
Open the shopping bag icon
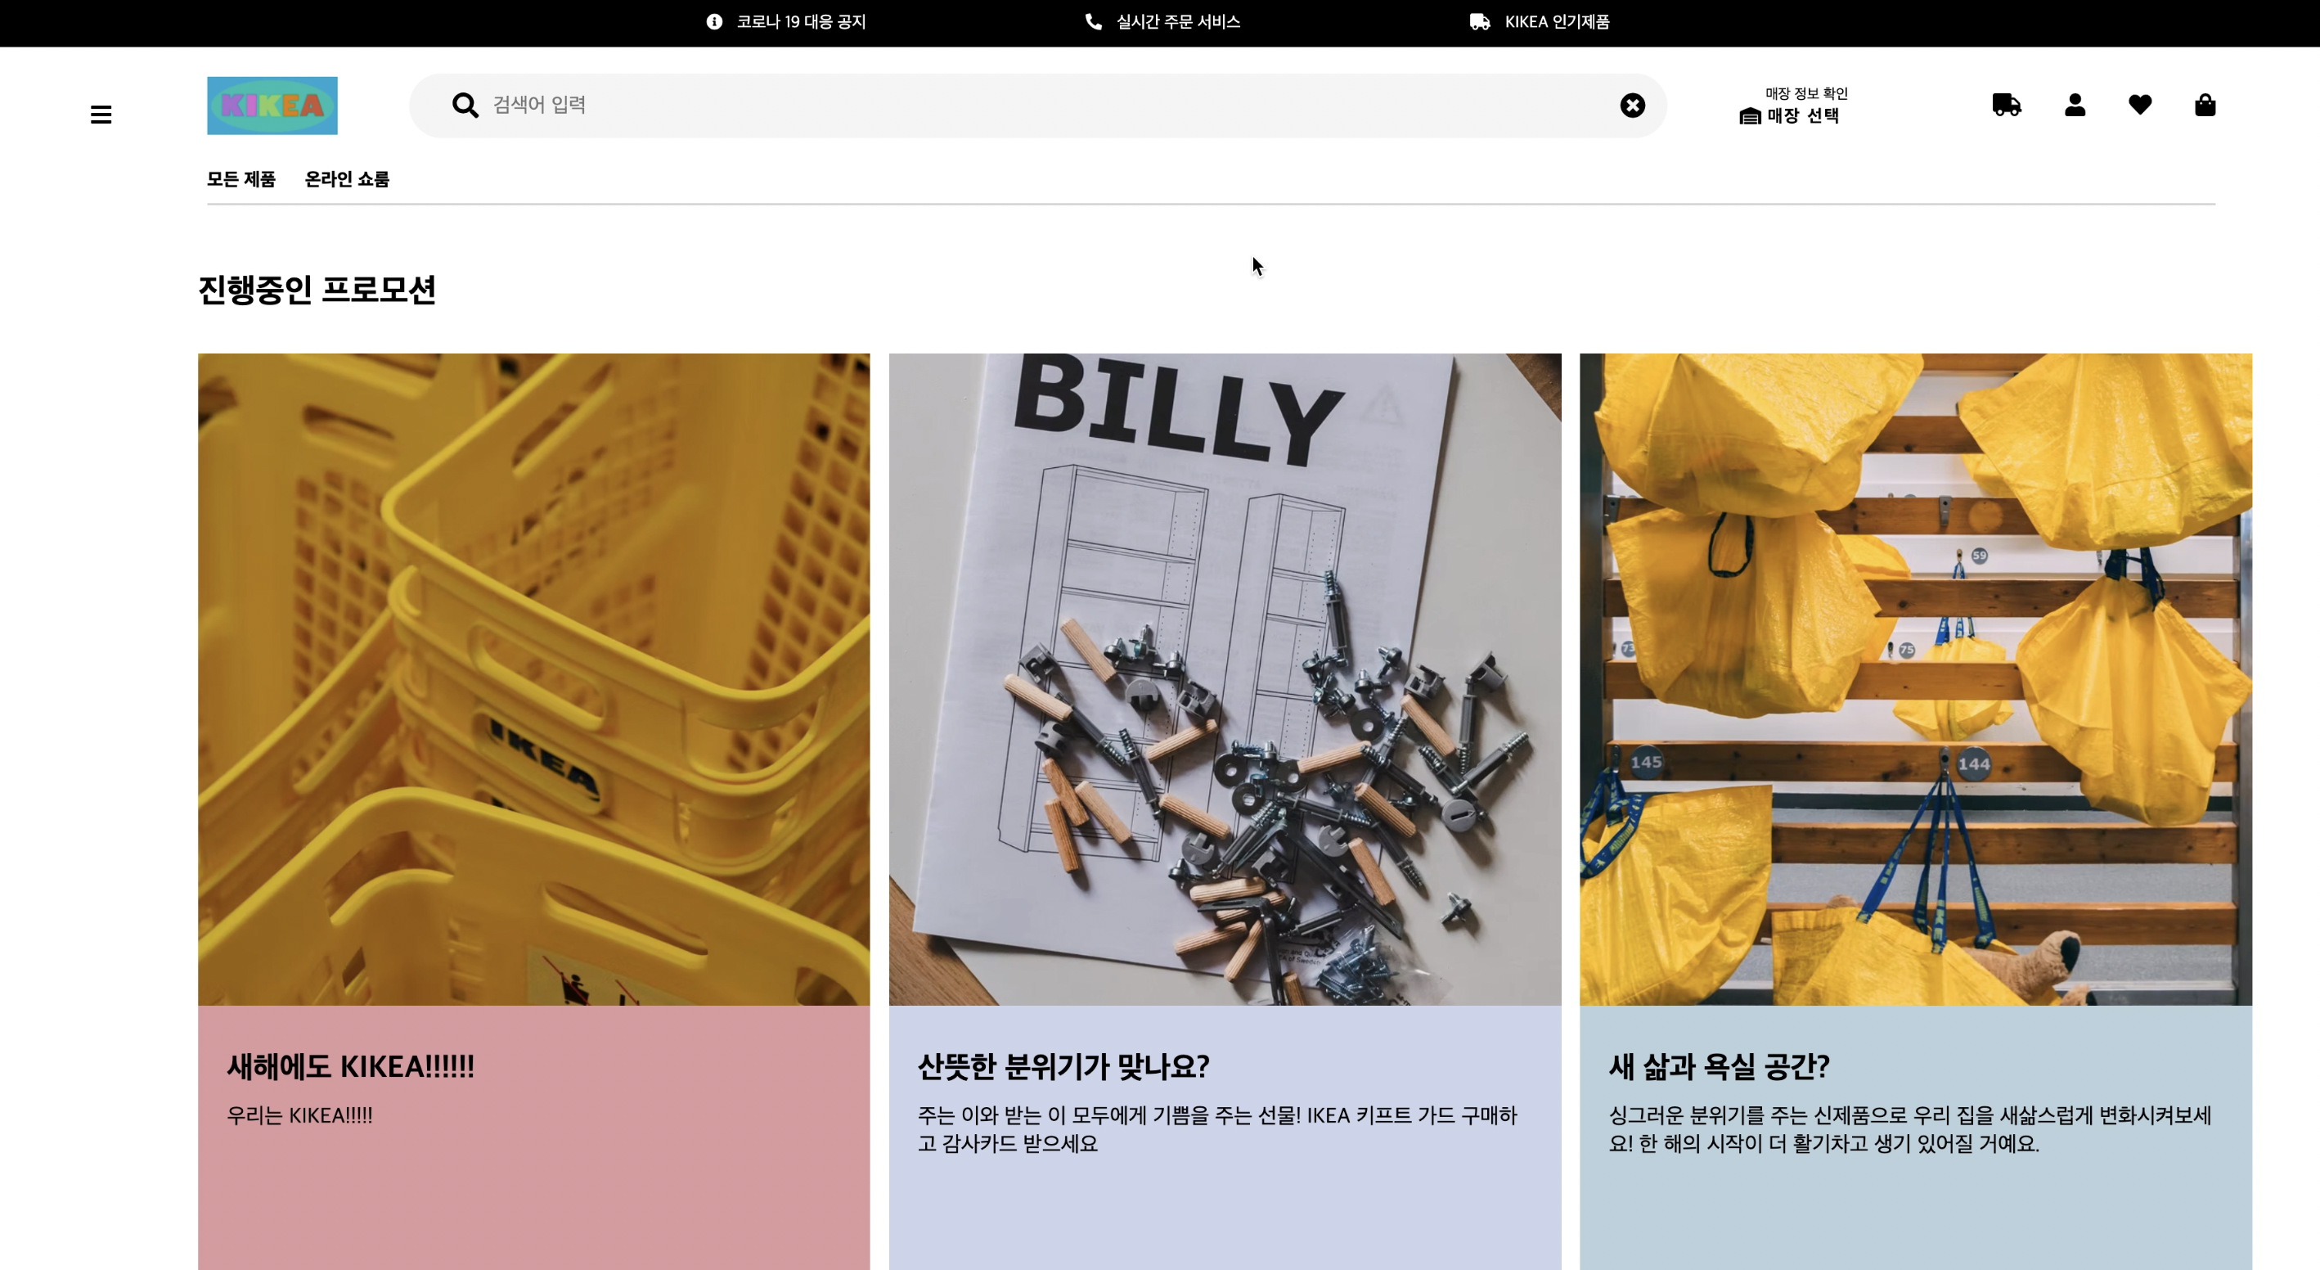(2205, 106)
